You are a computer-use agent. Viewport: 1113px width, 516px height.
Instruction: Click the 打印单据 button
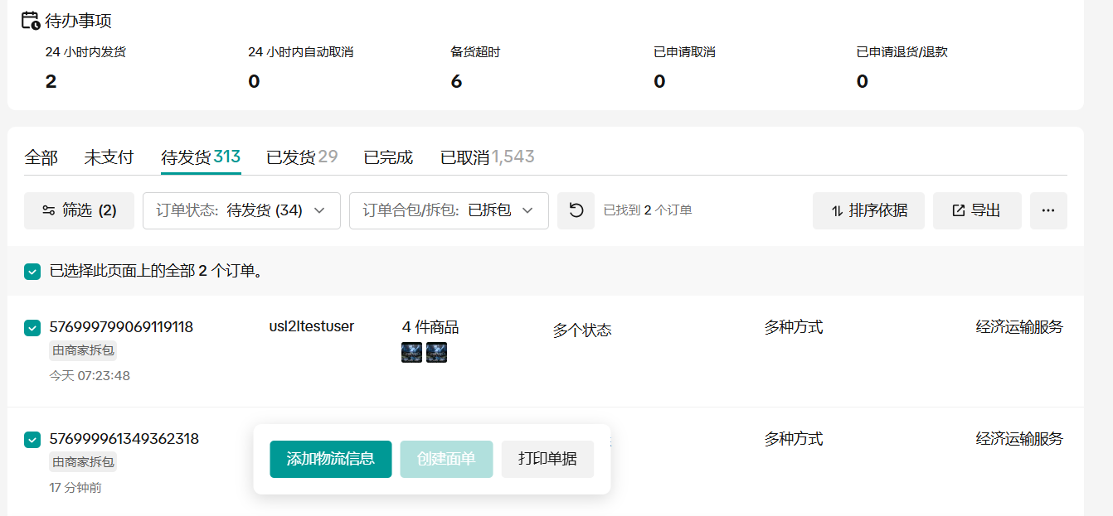pyautogui.click(x=547, y=459)
